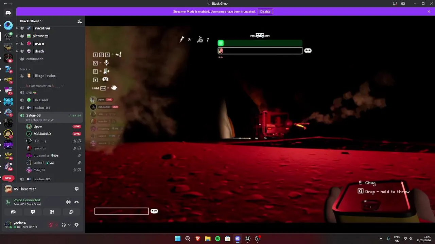
Task: Disable Streamer Mode from the banner
Action: 265,12
